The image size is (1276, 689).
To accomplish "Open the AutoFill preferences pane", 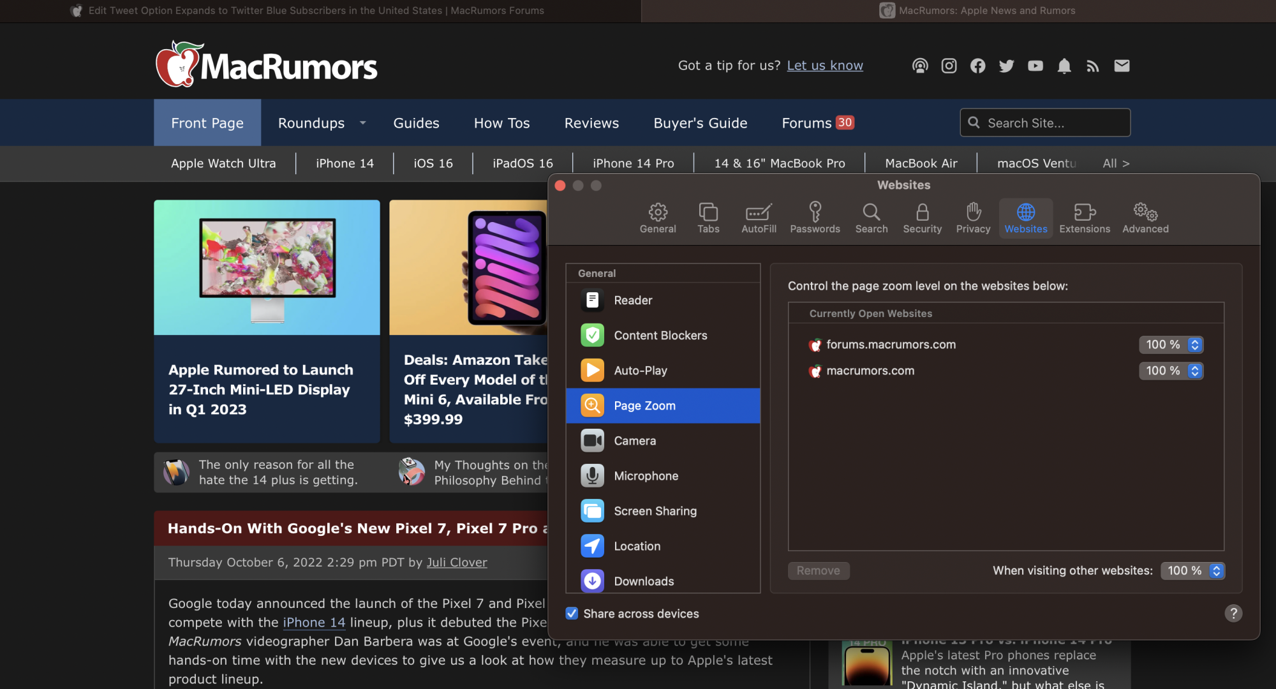I will coord(759,218).
